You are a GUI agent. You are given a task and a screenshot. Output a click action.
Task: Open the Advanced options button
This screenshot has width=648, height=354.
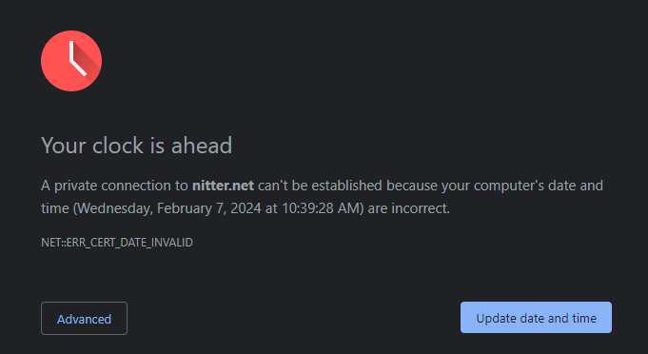84,319
